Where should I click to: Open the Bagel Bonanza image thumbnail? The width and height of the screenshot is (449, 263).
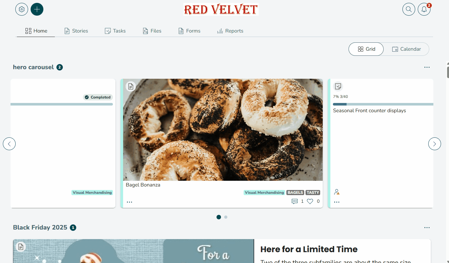pos(223,130)
